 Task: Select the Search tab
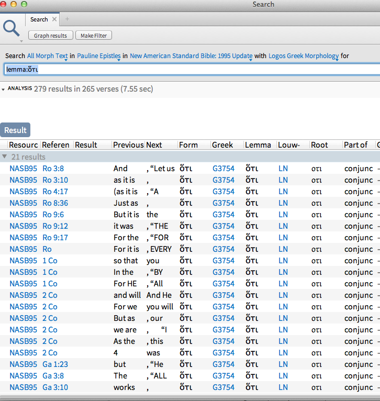tap(39, 19)
